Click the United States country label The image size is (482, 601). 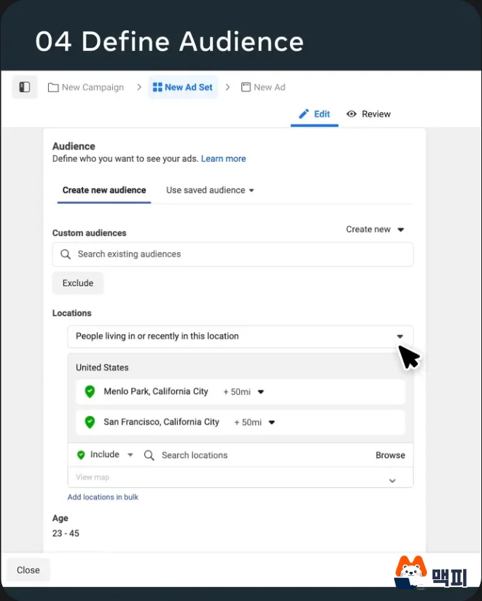[x=102, y=368]
